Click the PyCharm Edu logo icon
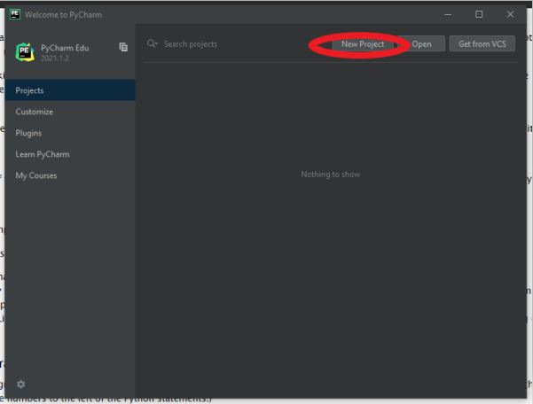Image resolution: width=533 pixels, height=404 pixels. pos(25,52)
